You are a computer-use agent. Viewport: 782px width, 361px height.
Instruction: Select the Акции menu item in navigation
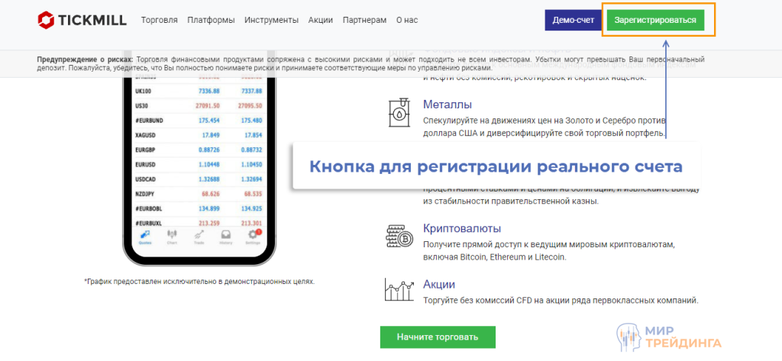click(x=321, y=20)
